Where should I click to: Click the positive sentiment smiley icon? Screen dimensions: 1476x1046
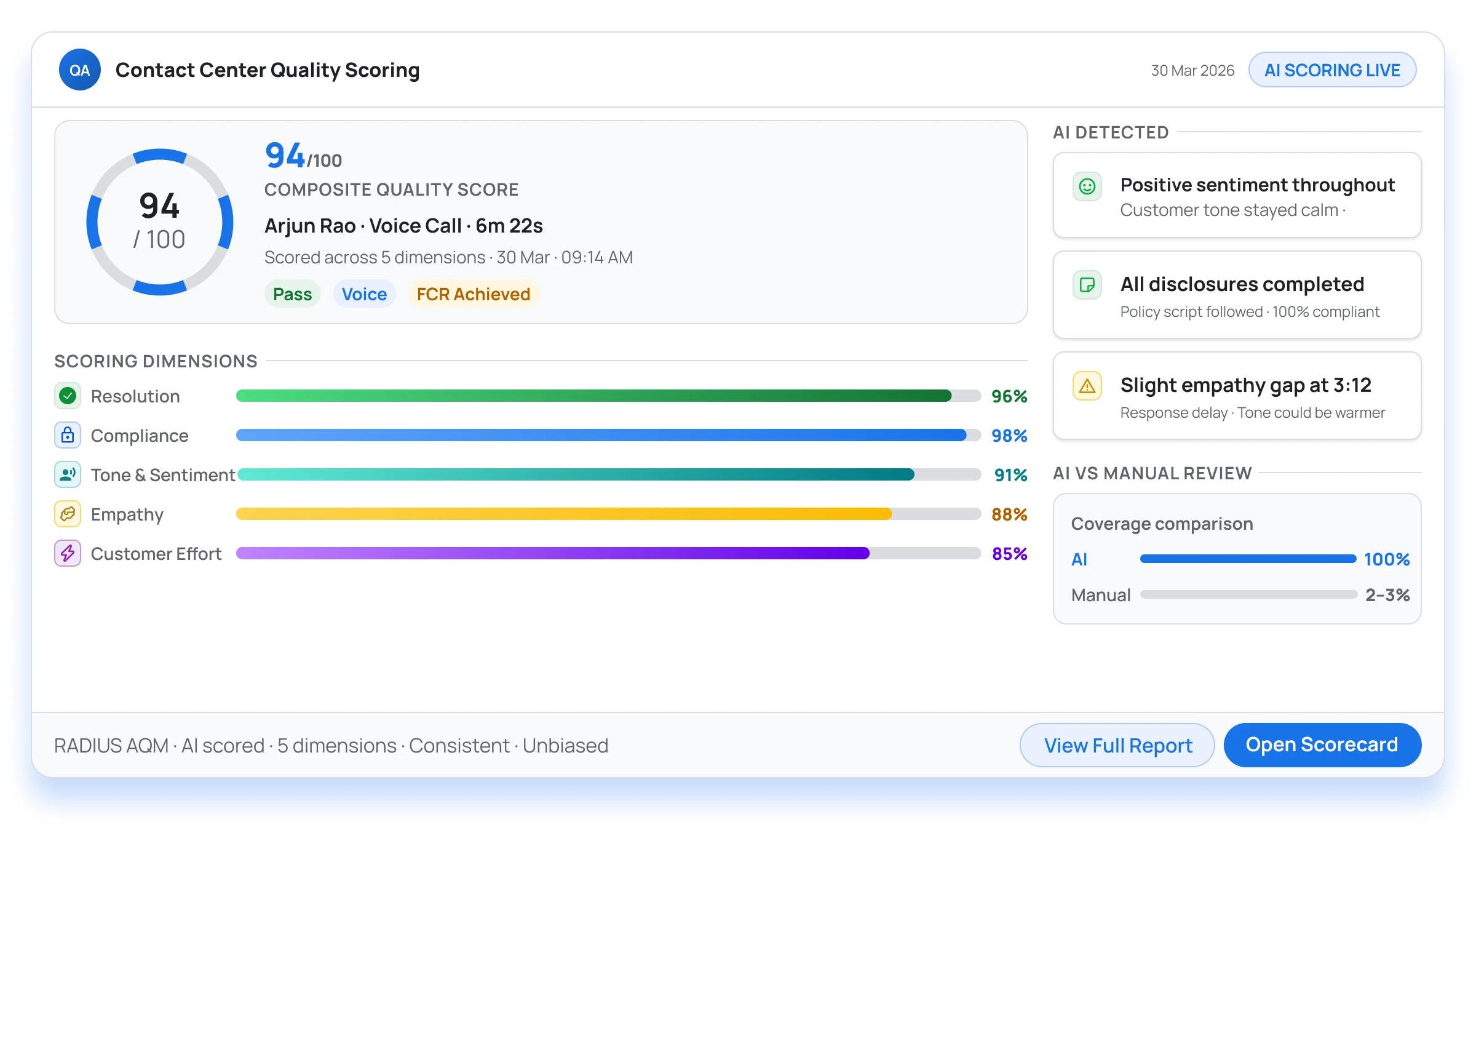(x=1087, y=187)
